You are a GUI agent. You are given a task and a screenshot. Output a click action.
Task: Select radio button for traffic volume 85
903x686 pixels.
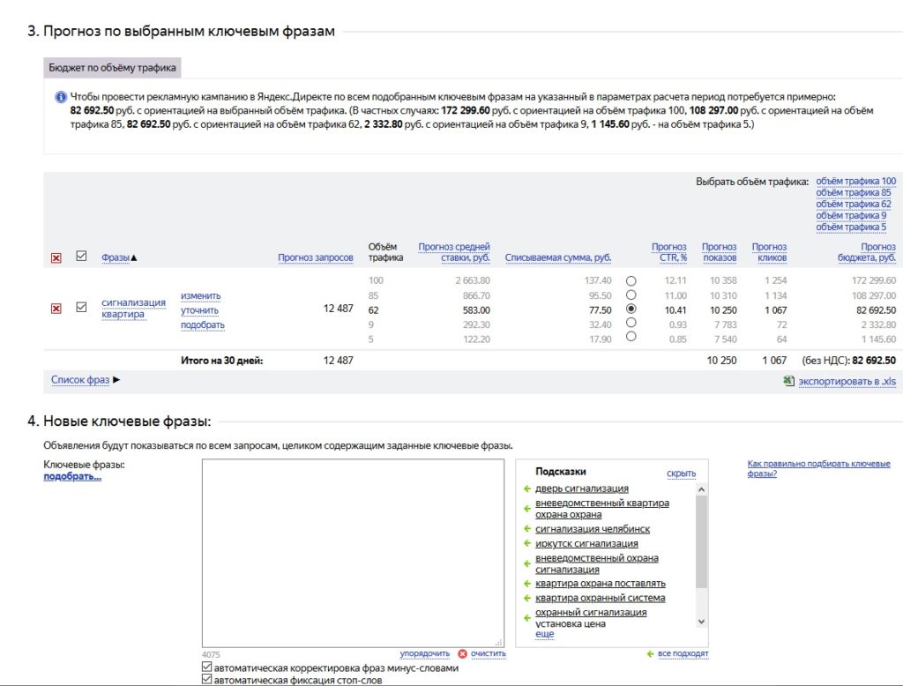coord(631,295)
